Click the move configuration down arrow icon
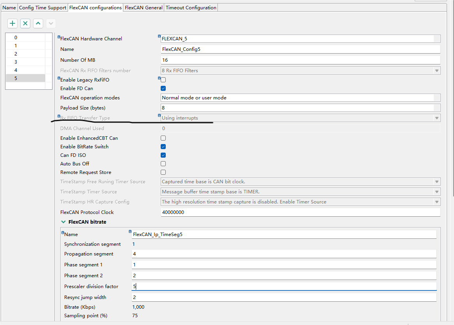The height and width of the screenshot is (325, 454). (51, 23)
